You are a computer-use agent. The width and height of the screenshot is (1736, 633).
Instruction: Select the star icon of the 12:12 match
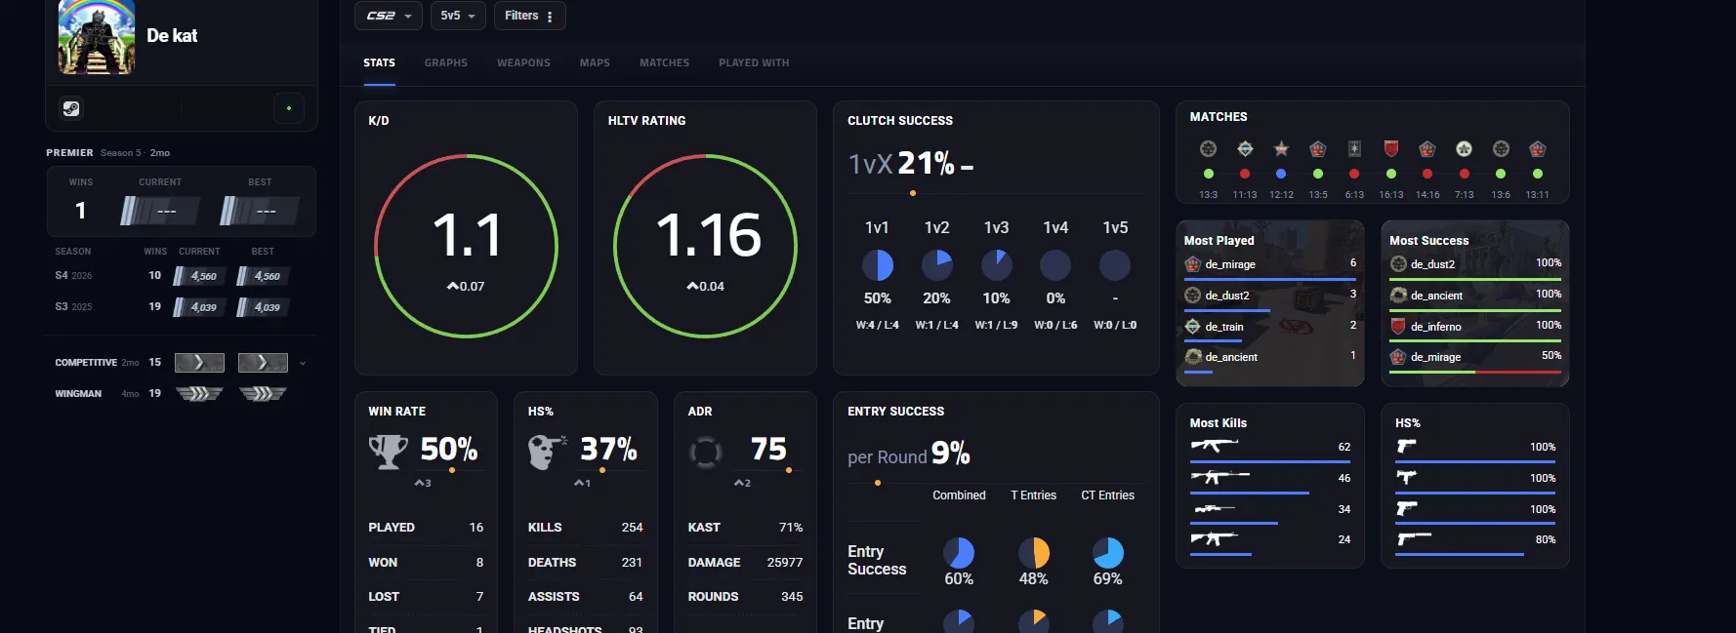coord(1281,149)
